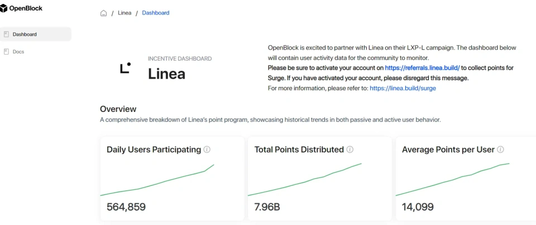
Task: Click the Average Points per User chart
Action: pos(453,180)
